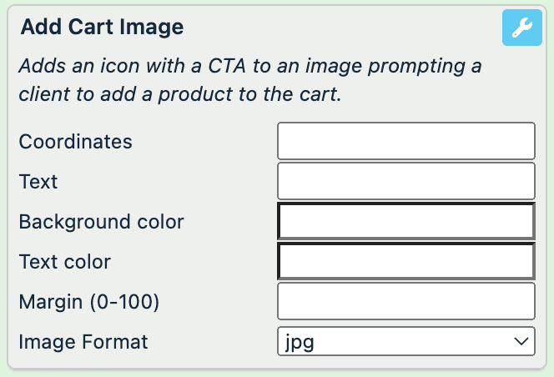Click the Margin (0-100) input field
This screenshot has width=554, height=377.
coord(405,301)
